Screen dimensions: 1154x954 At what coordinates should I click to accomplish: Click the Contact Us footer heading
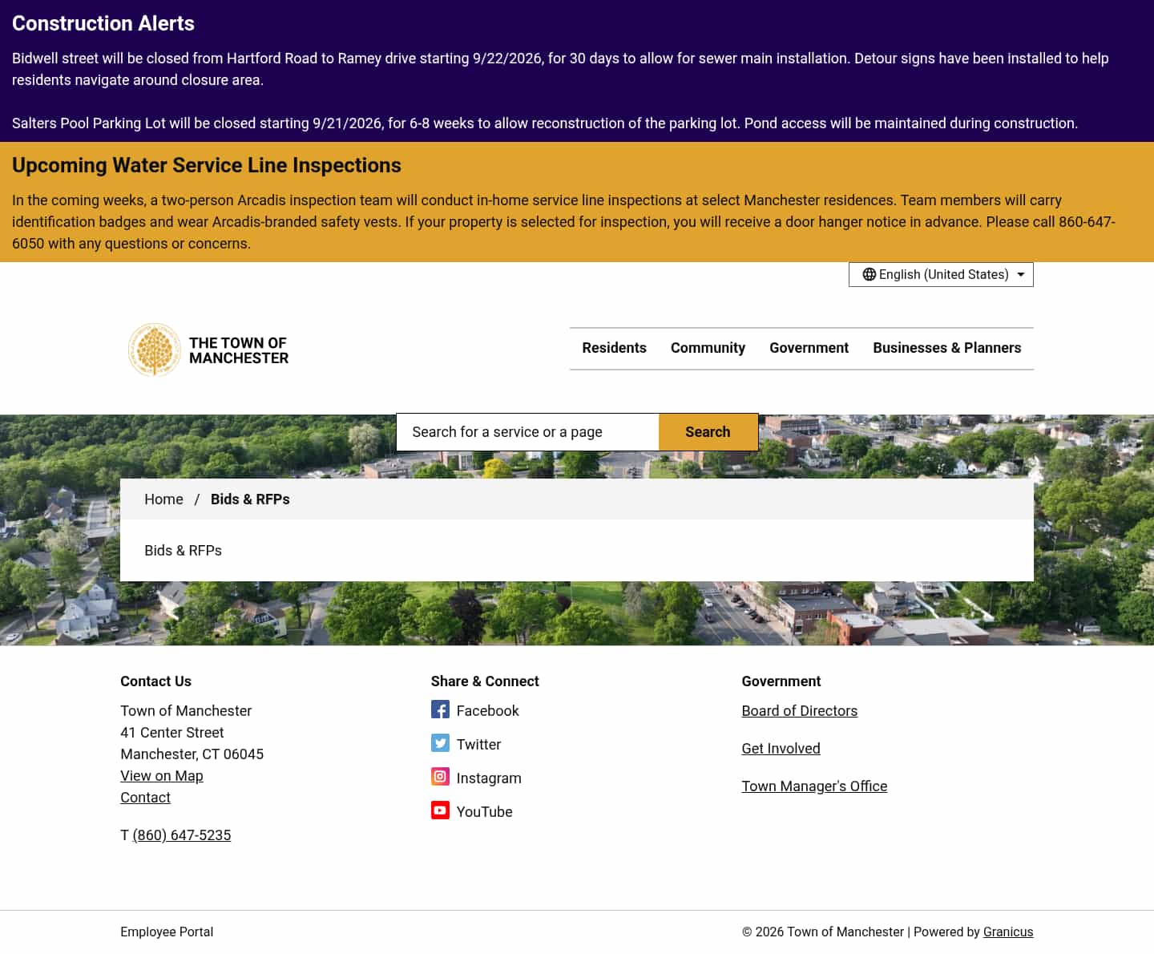[155, 681]
